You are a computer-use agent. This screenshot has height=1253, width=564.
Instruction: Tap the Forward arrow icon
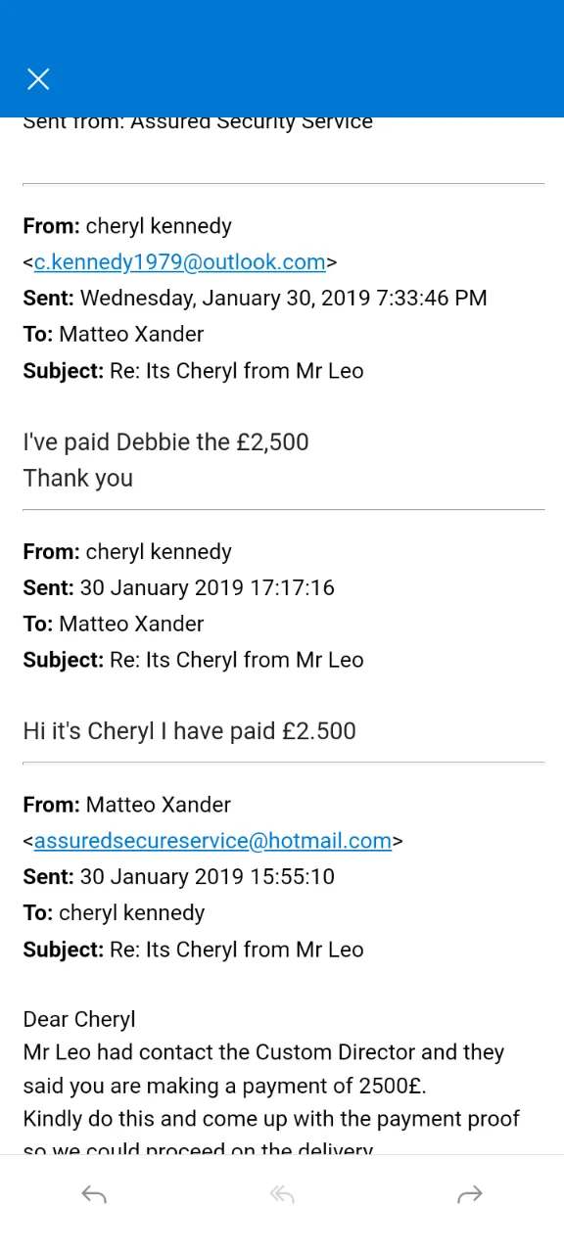pos(470,1194)
